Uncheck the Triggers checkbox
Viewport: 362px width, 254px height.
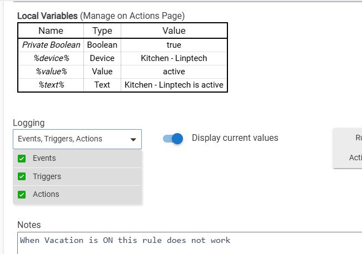point(22,177)
